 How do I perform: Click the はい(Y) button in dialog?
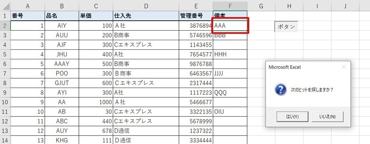click(x=292, y=117)
